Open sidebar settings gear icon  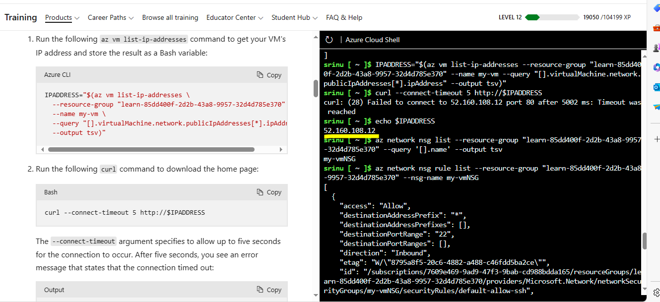coord(657,292)
